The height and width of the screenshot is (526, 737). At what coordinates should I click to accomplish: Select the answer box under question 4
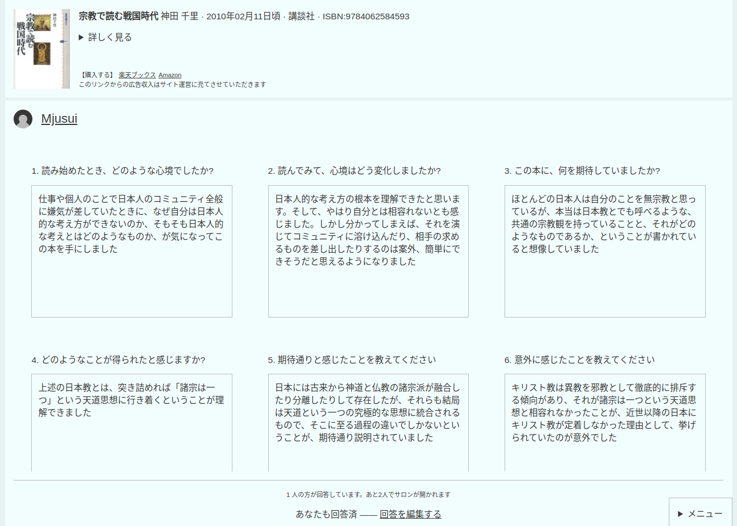tap(132, 423)
